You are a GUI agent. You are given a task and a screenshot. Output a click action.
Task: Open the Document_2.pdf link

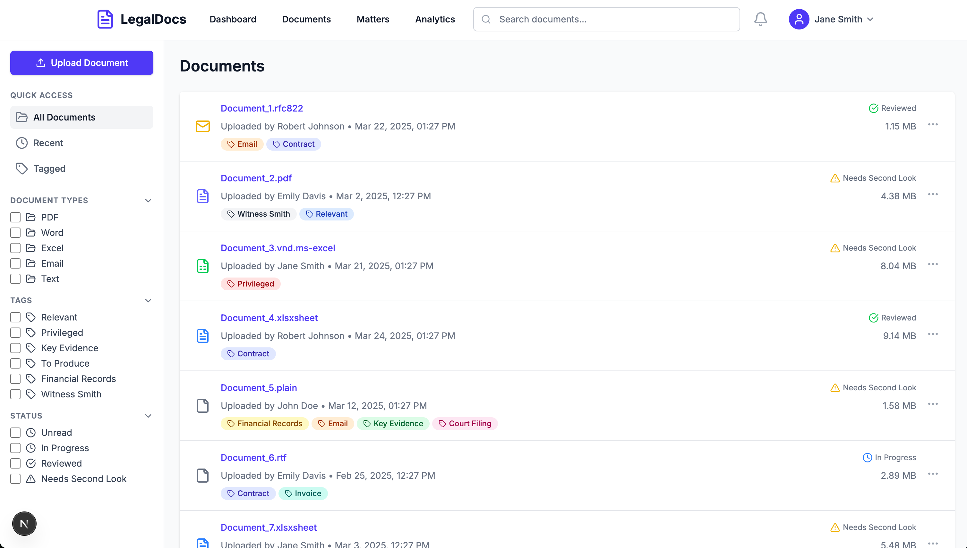coord(256,178)
